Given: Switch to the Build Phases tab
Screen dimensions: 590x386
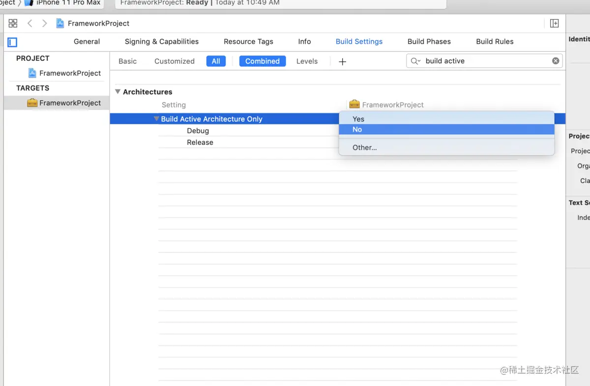Looking at the screenshot, I should (429, 42).
